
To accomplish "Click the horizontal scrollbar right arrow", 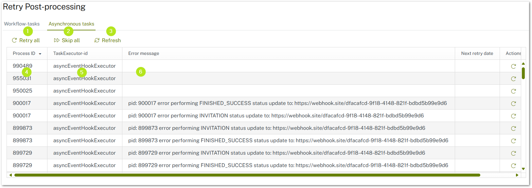I will click(517, 175).
